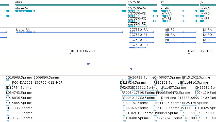The width and height of the screenshot is (216, 122).
Task: Click the EK151302.5prime EST label
Action: pos(196,78)
